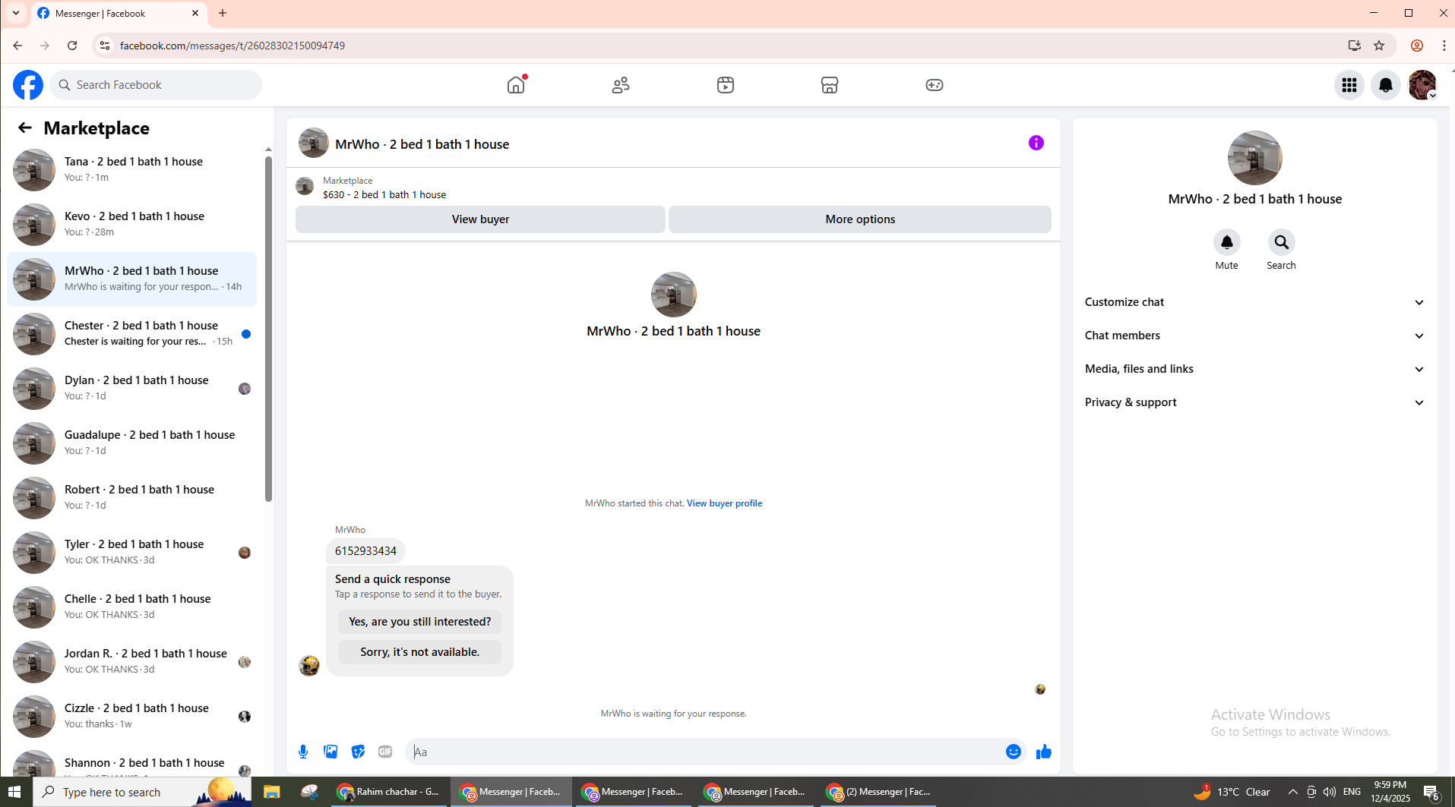Open Chrome three-dot menu
This screenshot has height=807, width=1455.
1444,46
